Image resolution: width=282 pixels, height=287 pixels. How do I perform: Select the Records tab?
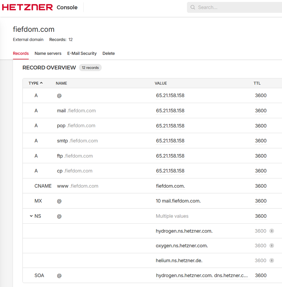click(21, 53)
